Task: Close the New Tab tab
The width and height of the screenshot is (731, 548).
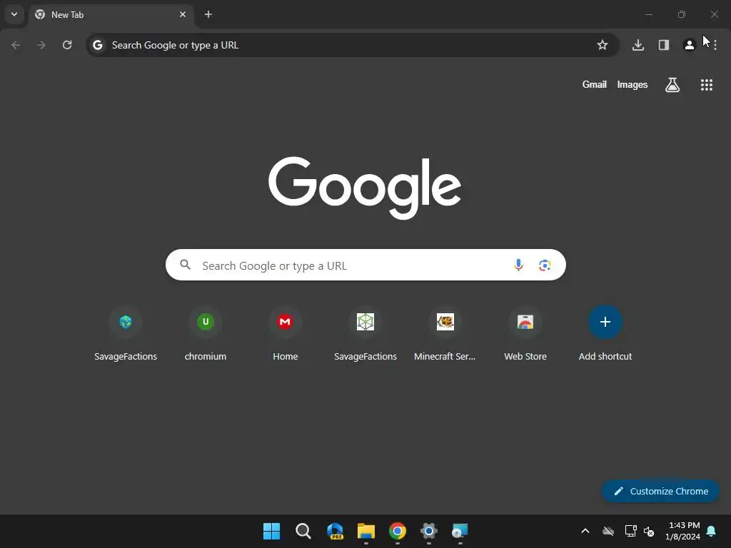Action: tap(183, 14)
